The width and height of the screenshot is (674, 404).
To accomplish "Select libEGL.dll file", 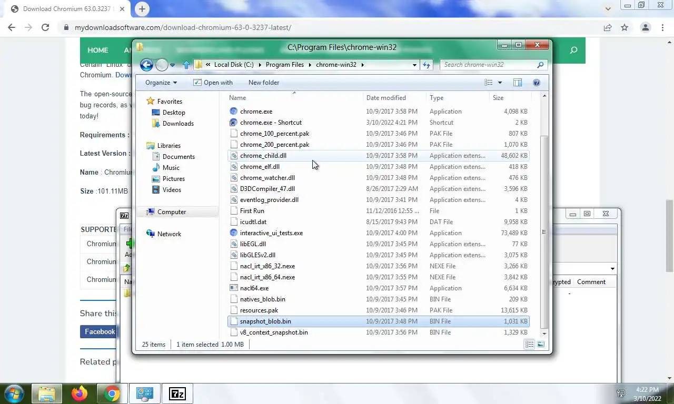I will click(x=253, y=244).
